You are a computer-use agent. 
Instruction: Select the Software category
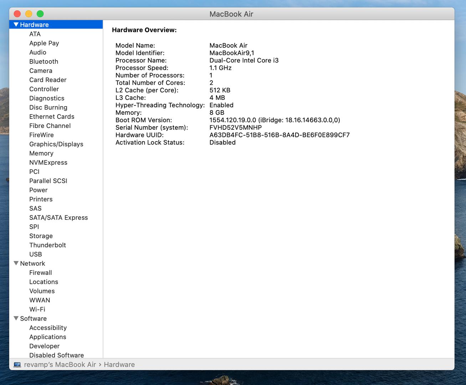click(33, 319)
